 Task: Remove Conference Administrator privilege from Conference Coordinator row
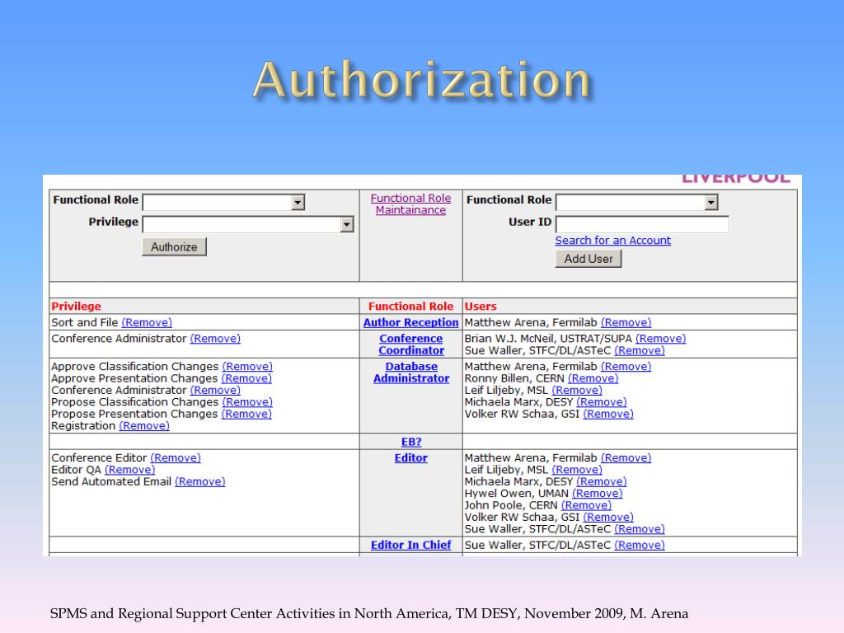[215, 339]
